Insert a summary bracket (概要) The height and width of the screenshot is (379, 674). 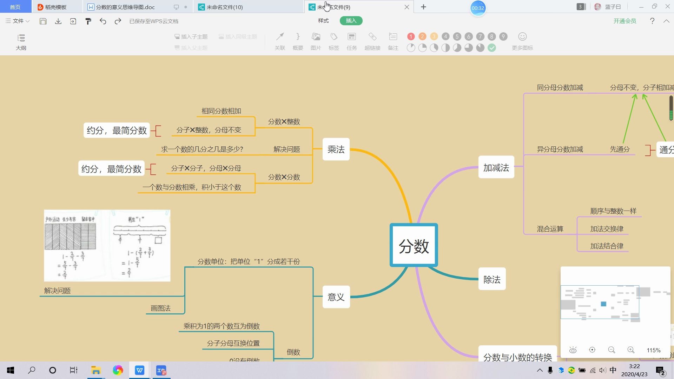(298, 42)
